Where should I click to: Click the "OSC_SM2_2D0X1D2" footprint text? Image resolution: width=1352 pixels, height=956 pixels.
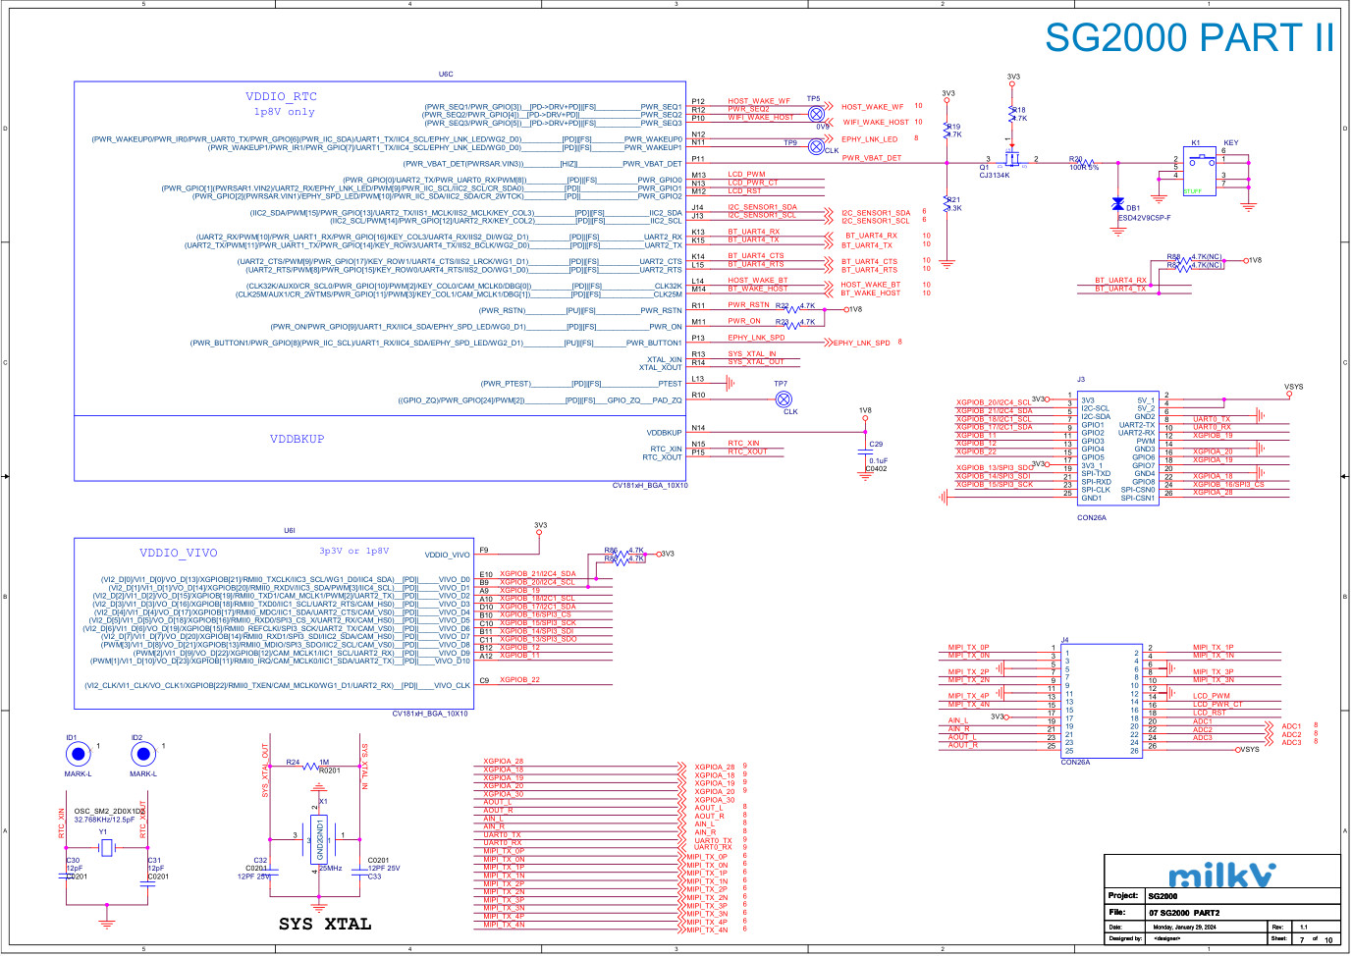click(x=109, y=812)
